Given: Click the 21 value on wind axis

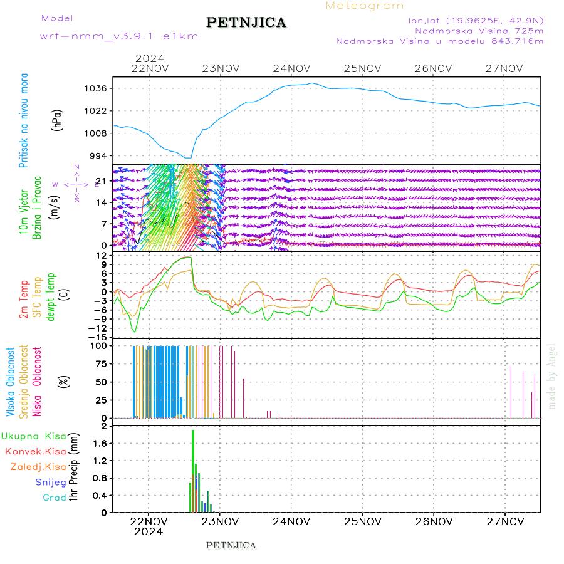Looking at the screenshot, I should pos(102,181).
